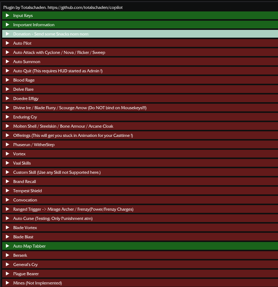Click the 'Plague Bearer' label

pyautogui.click(x=26, y=274)
